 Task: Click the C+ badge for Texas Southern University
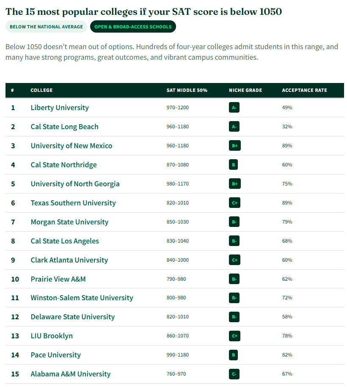coord(234,203)
